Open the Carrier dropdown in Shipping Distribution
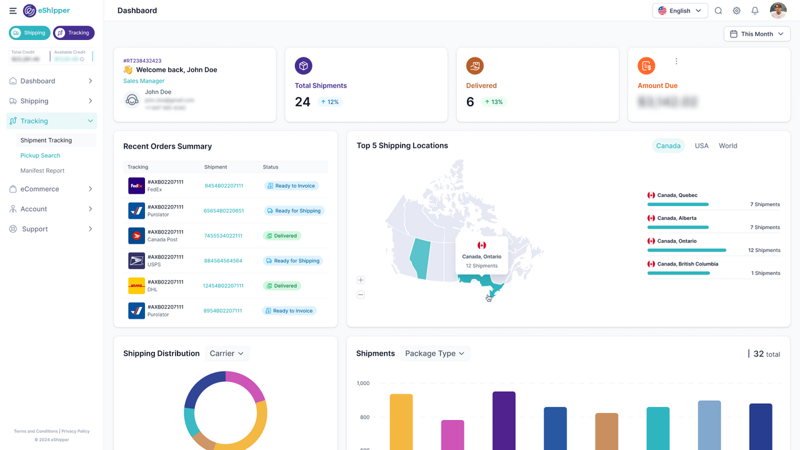The image size is (800, 450). click(x=227, y=353)
